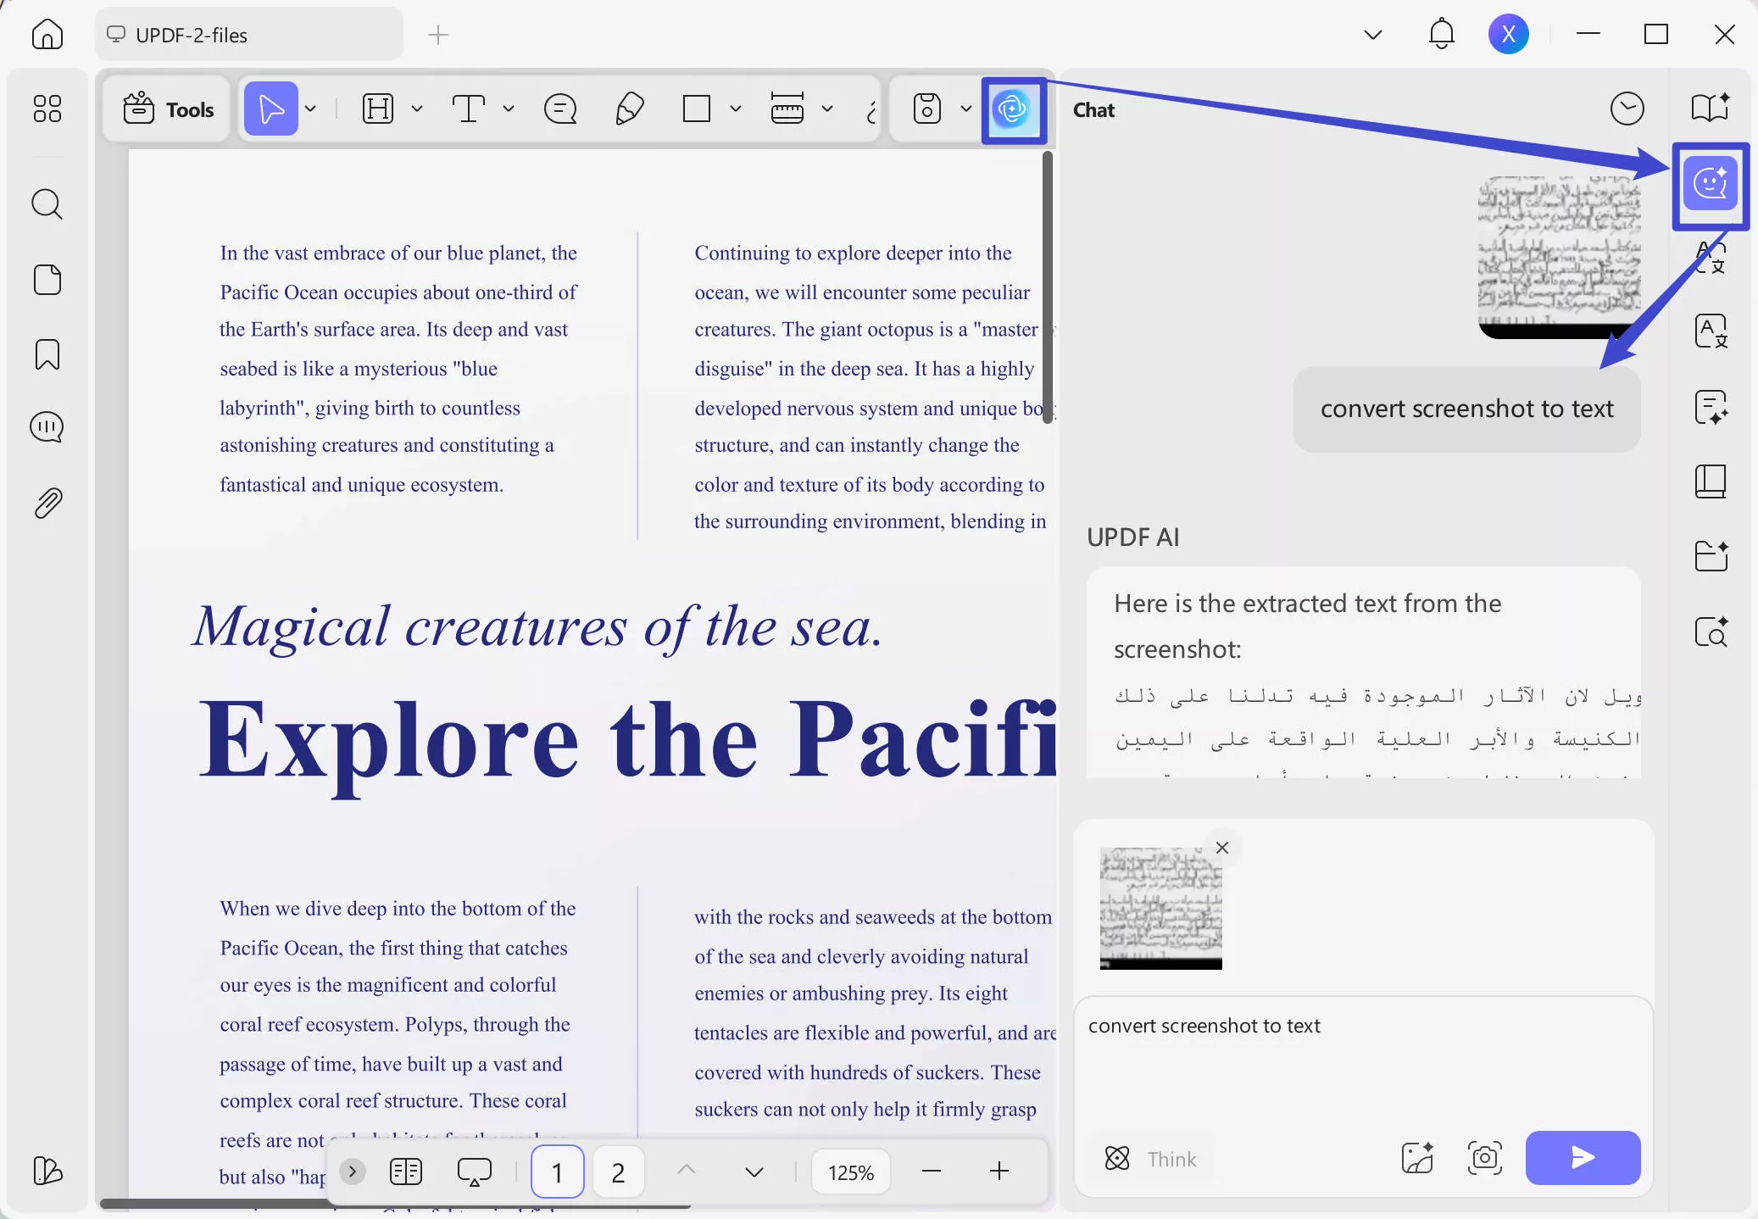Open the Tools menu

click(x=168, y=109)
